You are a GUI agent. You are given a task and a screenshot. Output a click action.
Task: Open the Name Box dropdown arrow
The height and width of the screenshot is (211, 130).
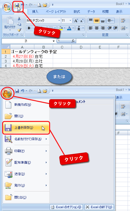(54, 41)
